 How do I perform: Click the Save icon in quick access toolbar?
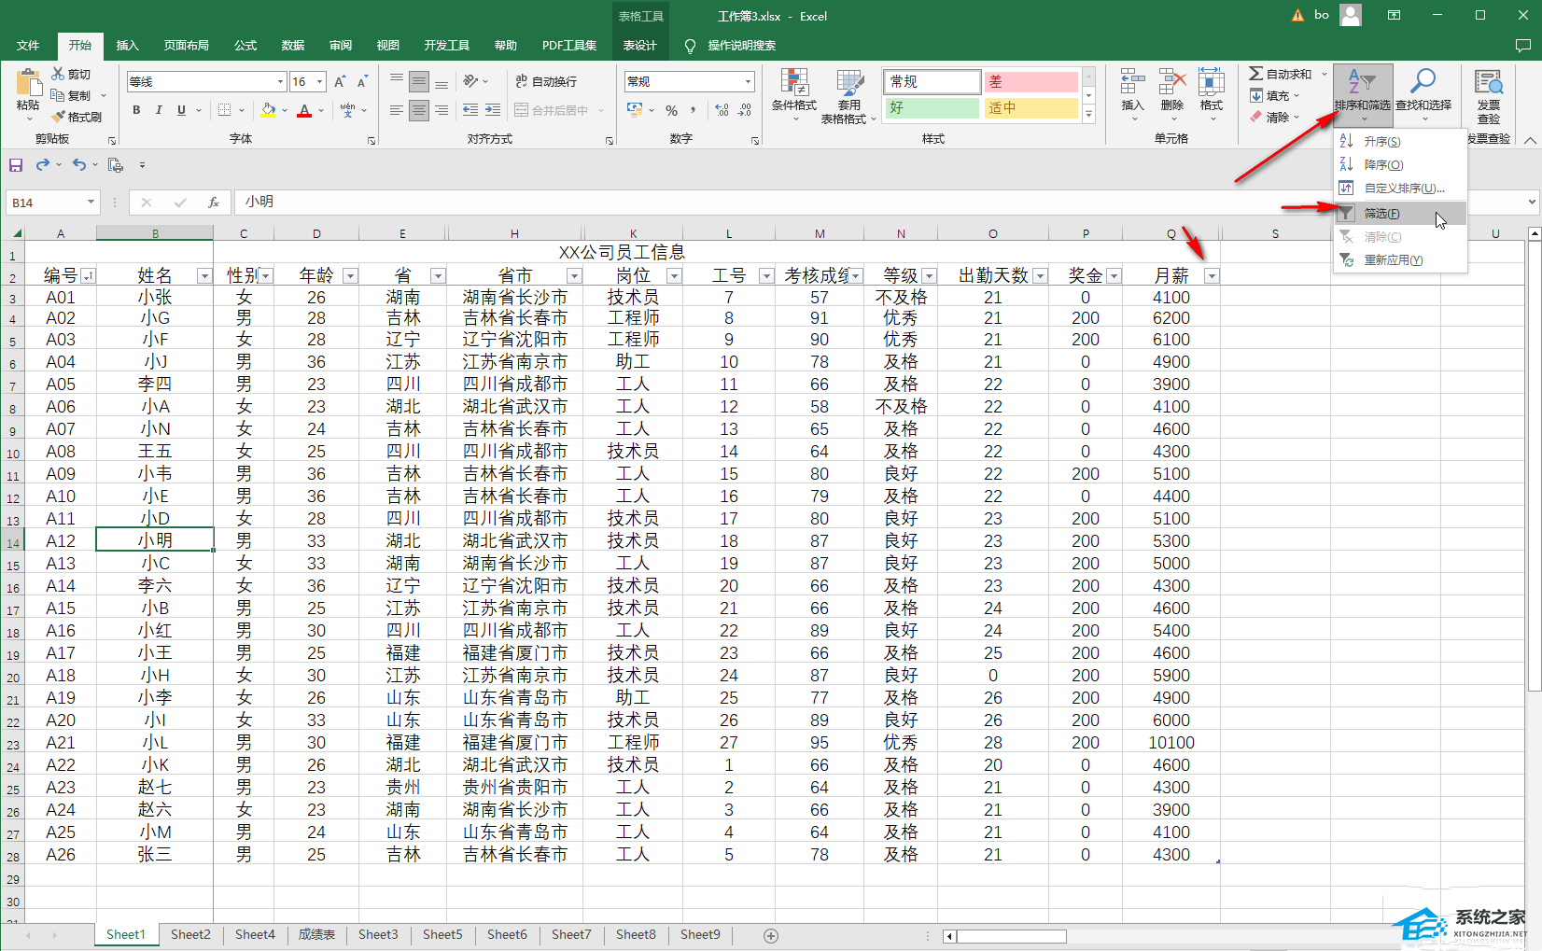16,165
